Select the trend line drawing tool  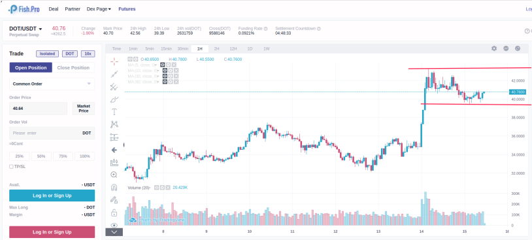pyautogui.click(x=114, y=74)
